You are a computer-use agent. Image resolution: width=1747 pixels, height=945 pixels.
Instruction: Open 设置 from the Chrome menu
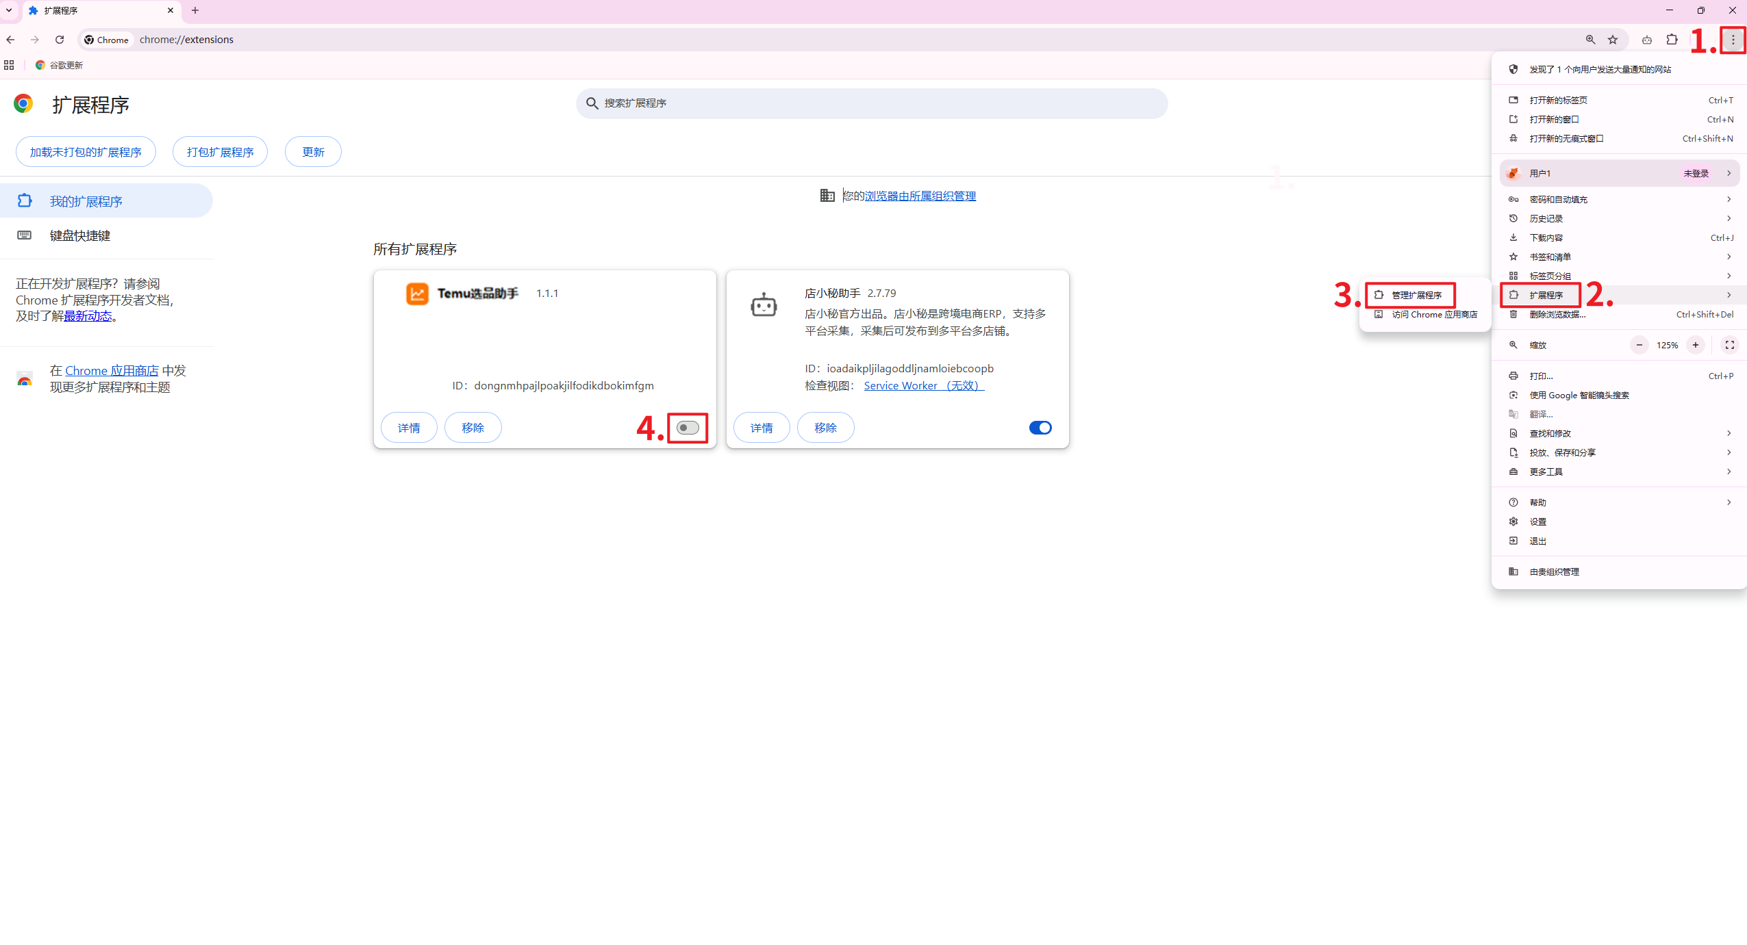[x=1538, y=521]
